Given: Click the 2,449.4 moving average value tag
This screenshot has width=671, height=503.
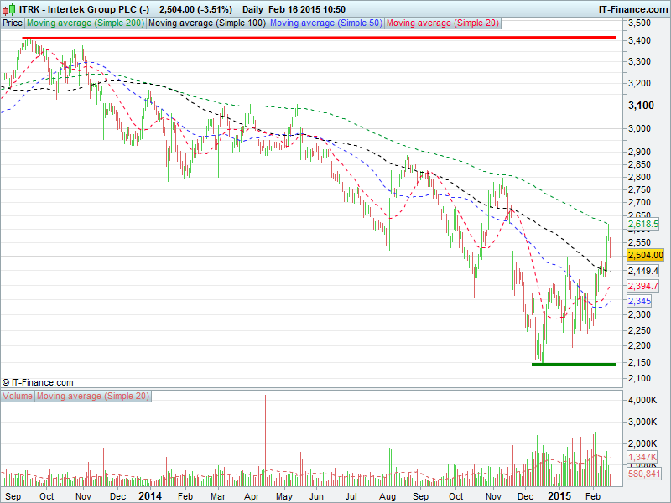Looking at the screenshot, I should [643, 271].
